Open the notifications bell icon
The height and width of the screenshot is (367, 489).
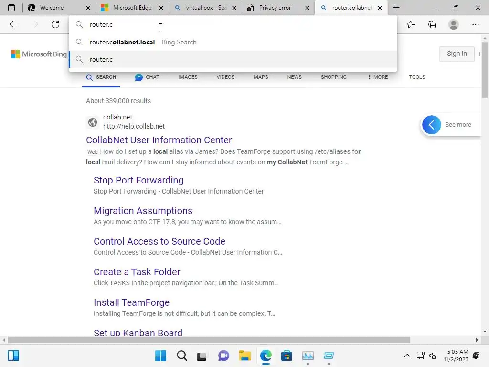coord(476,356)
